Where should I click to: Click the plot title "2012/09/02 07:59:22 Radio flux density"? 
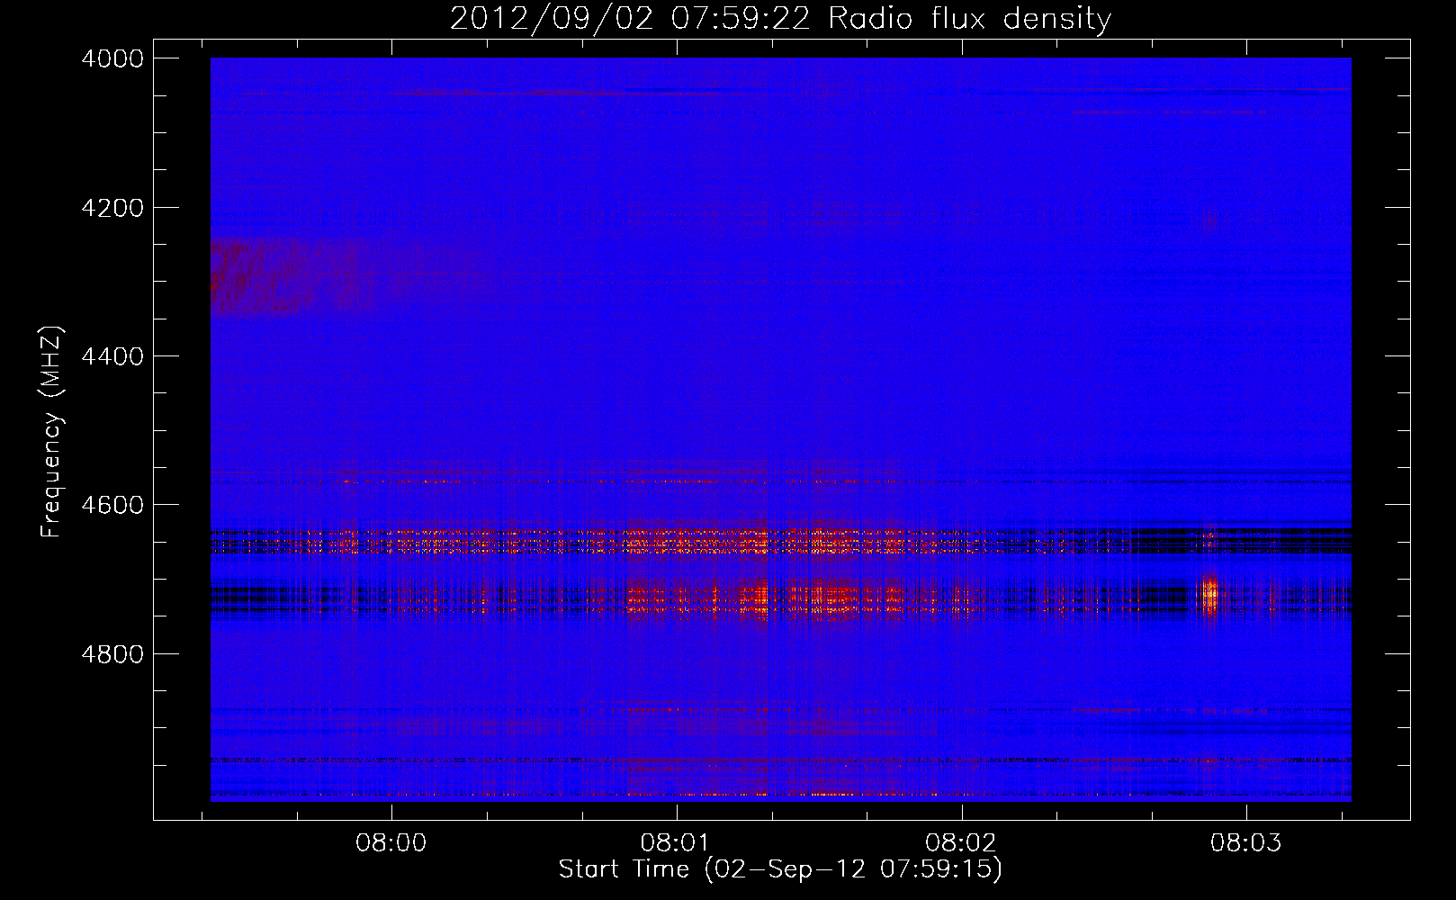[780, 18]
